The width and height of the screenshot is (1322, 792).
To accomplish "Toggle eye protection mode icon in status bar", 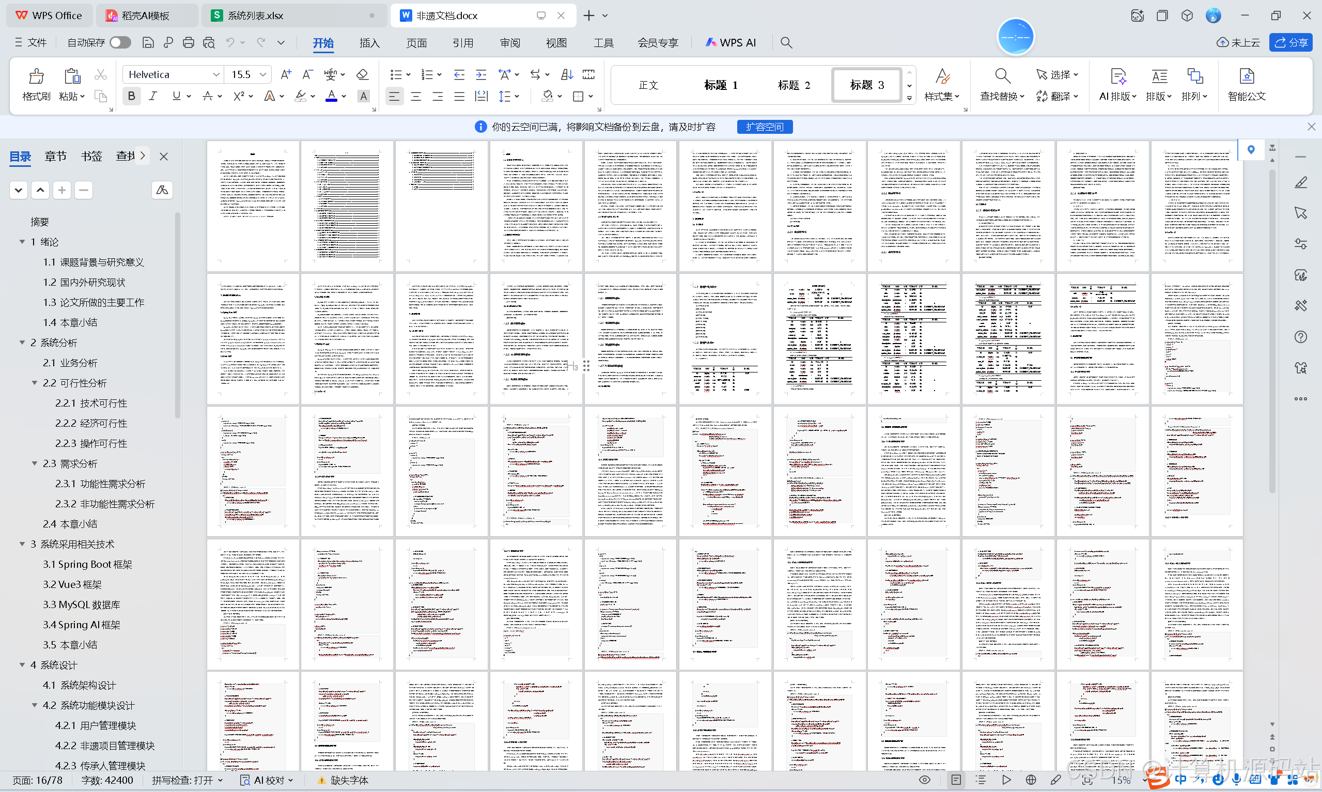I will [924, 780].
